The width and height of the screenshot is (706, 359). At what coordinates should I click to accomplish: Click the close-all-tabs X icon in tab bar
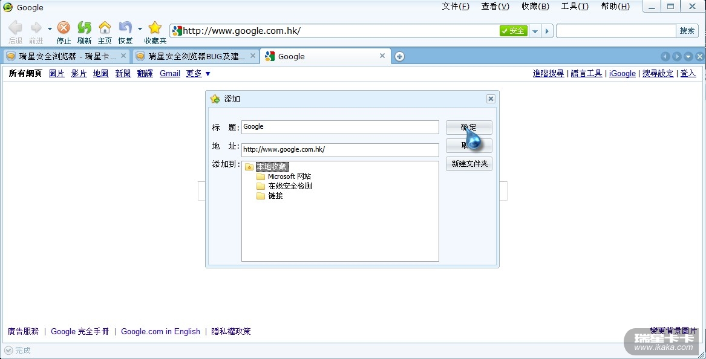point(699,56)
